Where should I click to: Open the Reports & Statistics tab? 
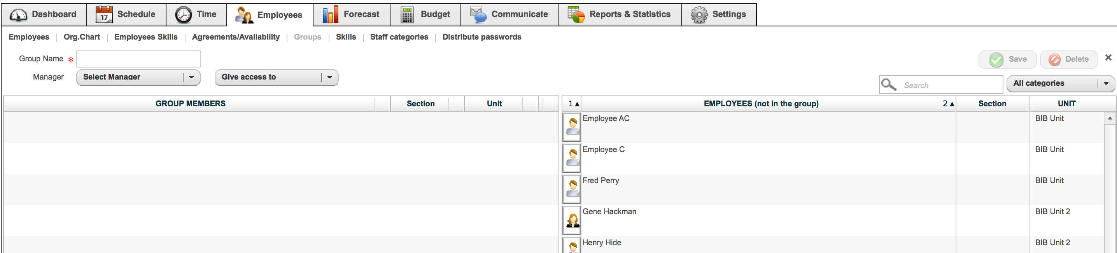(620, 15)
